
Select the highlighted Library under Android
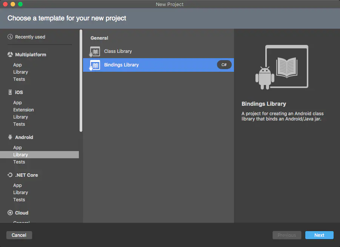39,155
